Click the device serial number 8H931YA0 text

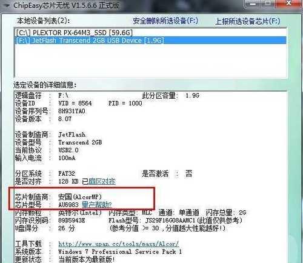tap(72, 111)
